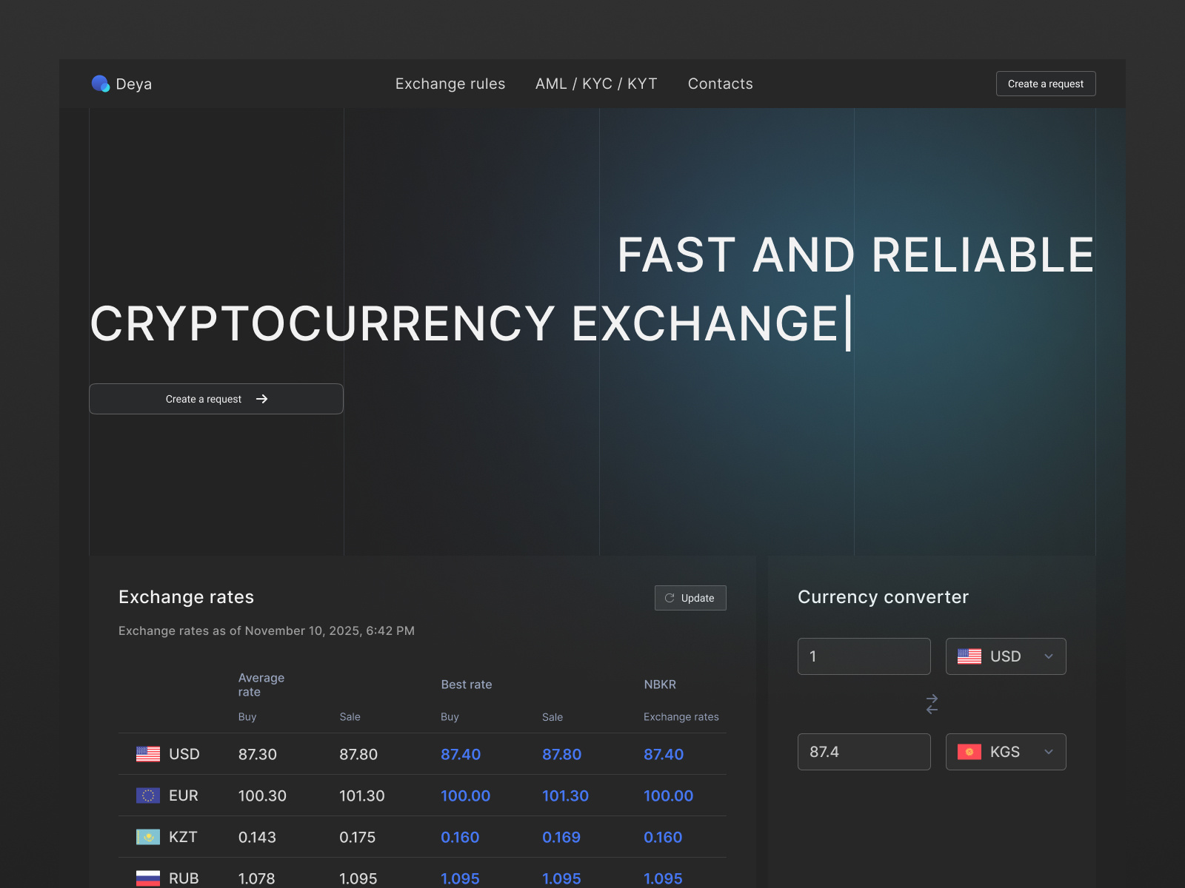Click the US flag next to USD row
1185x888 pixels.
click(147, 754)
